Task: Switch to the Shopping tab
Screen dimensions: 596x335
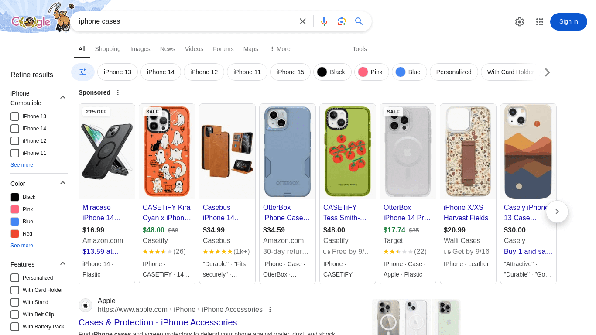Action: [x=108, y=49]
